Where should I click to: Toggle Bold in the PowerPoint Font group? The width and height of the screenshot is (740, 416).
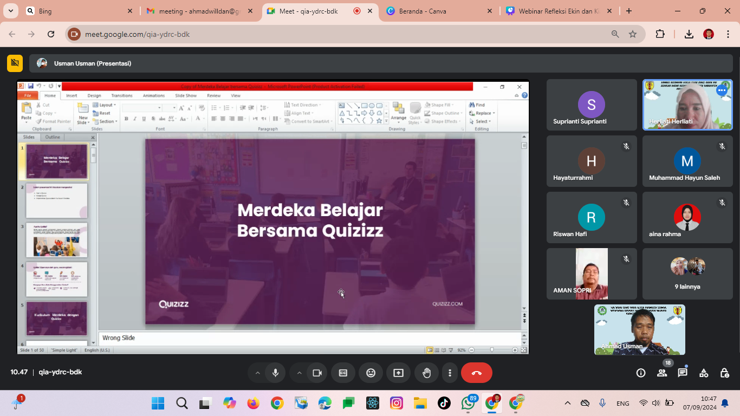point(126,119)
